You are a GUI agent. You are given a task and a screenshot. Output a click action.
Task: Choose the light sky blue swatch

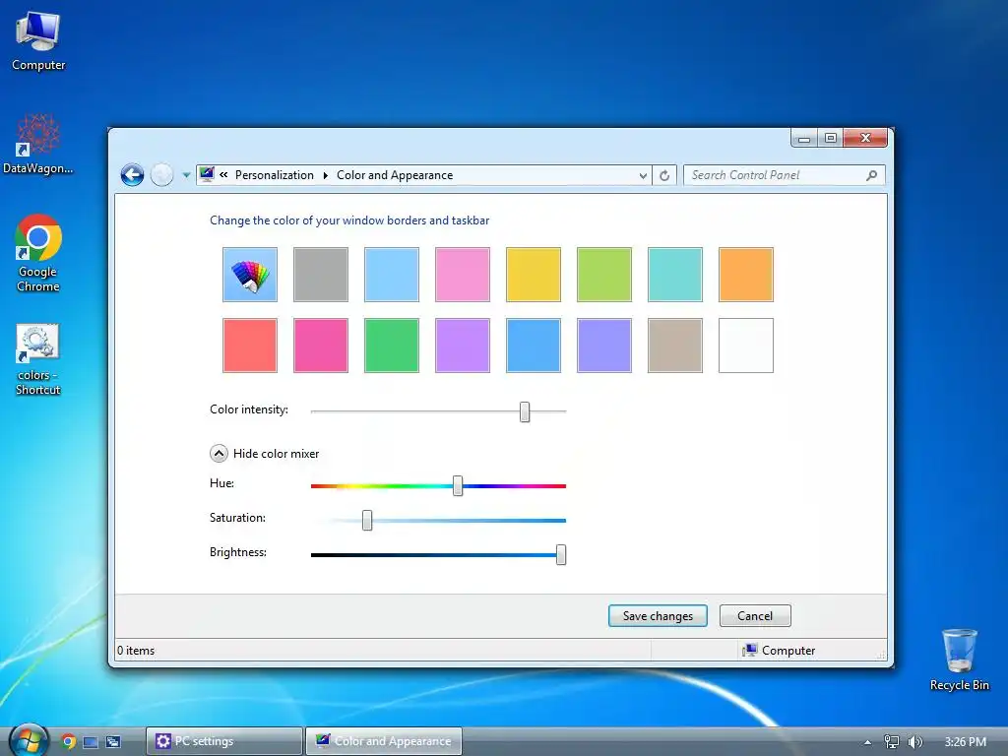[x=392, y=275]
